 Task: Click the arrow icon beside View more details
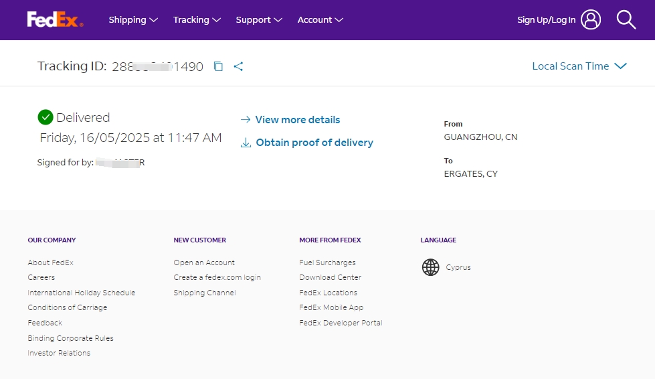pyautogui.click(x=246, y=120)
